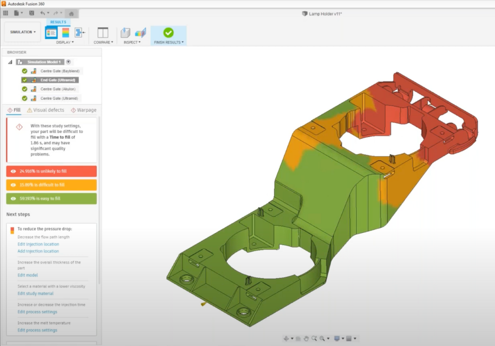
Task: Toggle visibility of easy to fill region
Action: (13, 199)
